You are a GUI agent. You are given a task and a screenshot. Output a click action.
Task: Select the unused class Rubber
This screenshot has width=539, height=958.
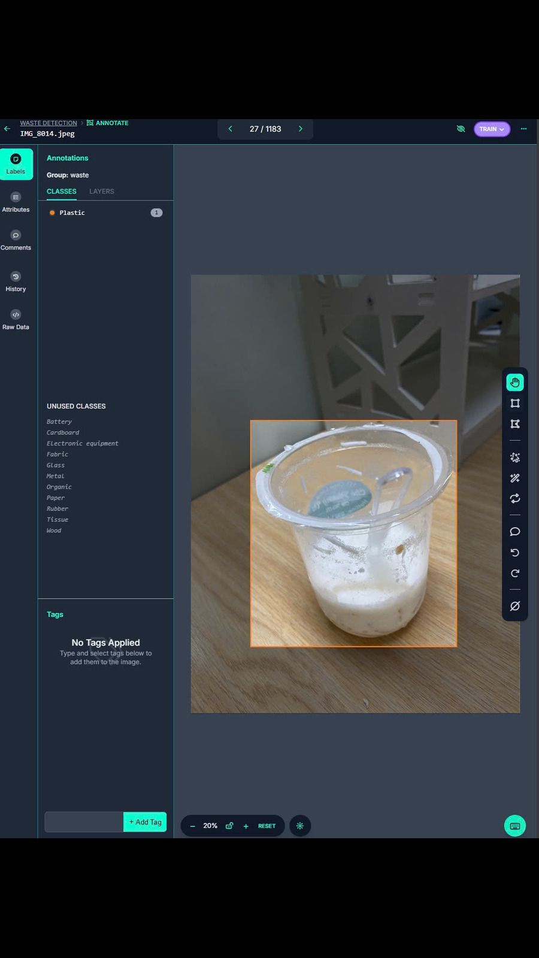(x=57, y=508)
